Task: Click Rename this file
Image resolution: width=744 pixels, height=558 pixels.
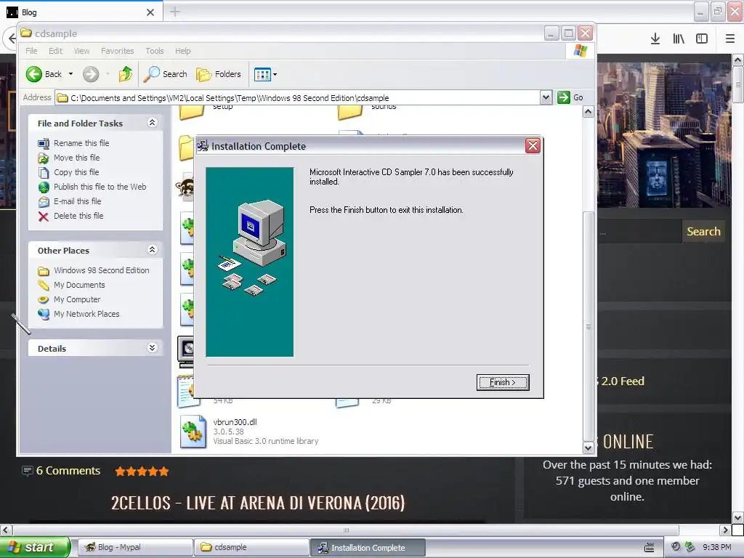Action: [81, 143]
